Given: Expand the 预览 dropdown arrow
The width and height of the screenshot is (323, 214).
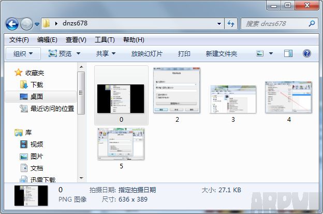Looking at the screenshot, I should coord(79,53).
